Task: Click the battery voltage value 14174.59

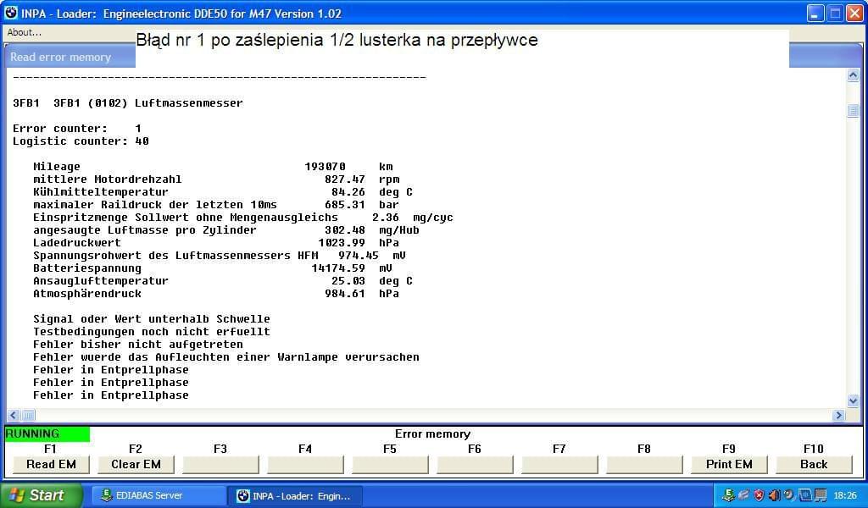Action: tap(338, 268)
